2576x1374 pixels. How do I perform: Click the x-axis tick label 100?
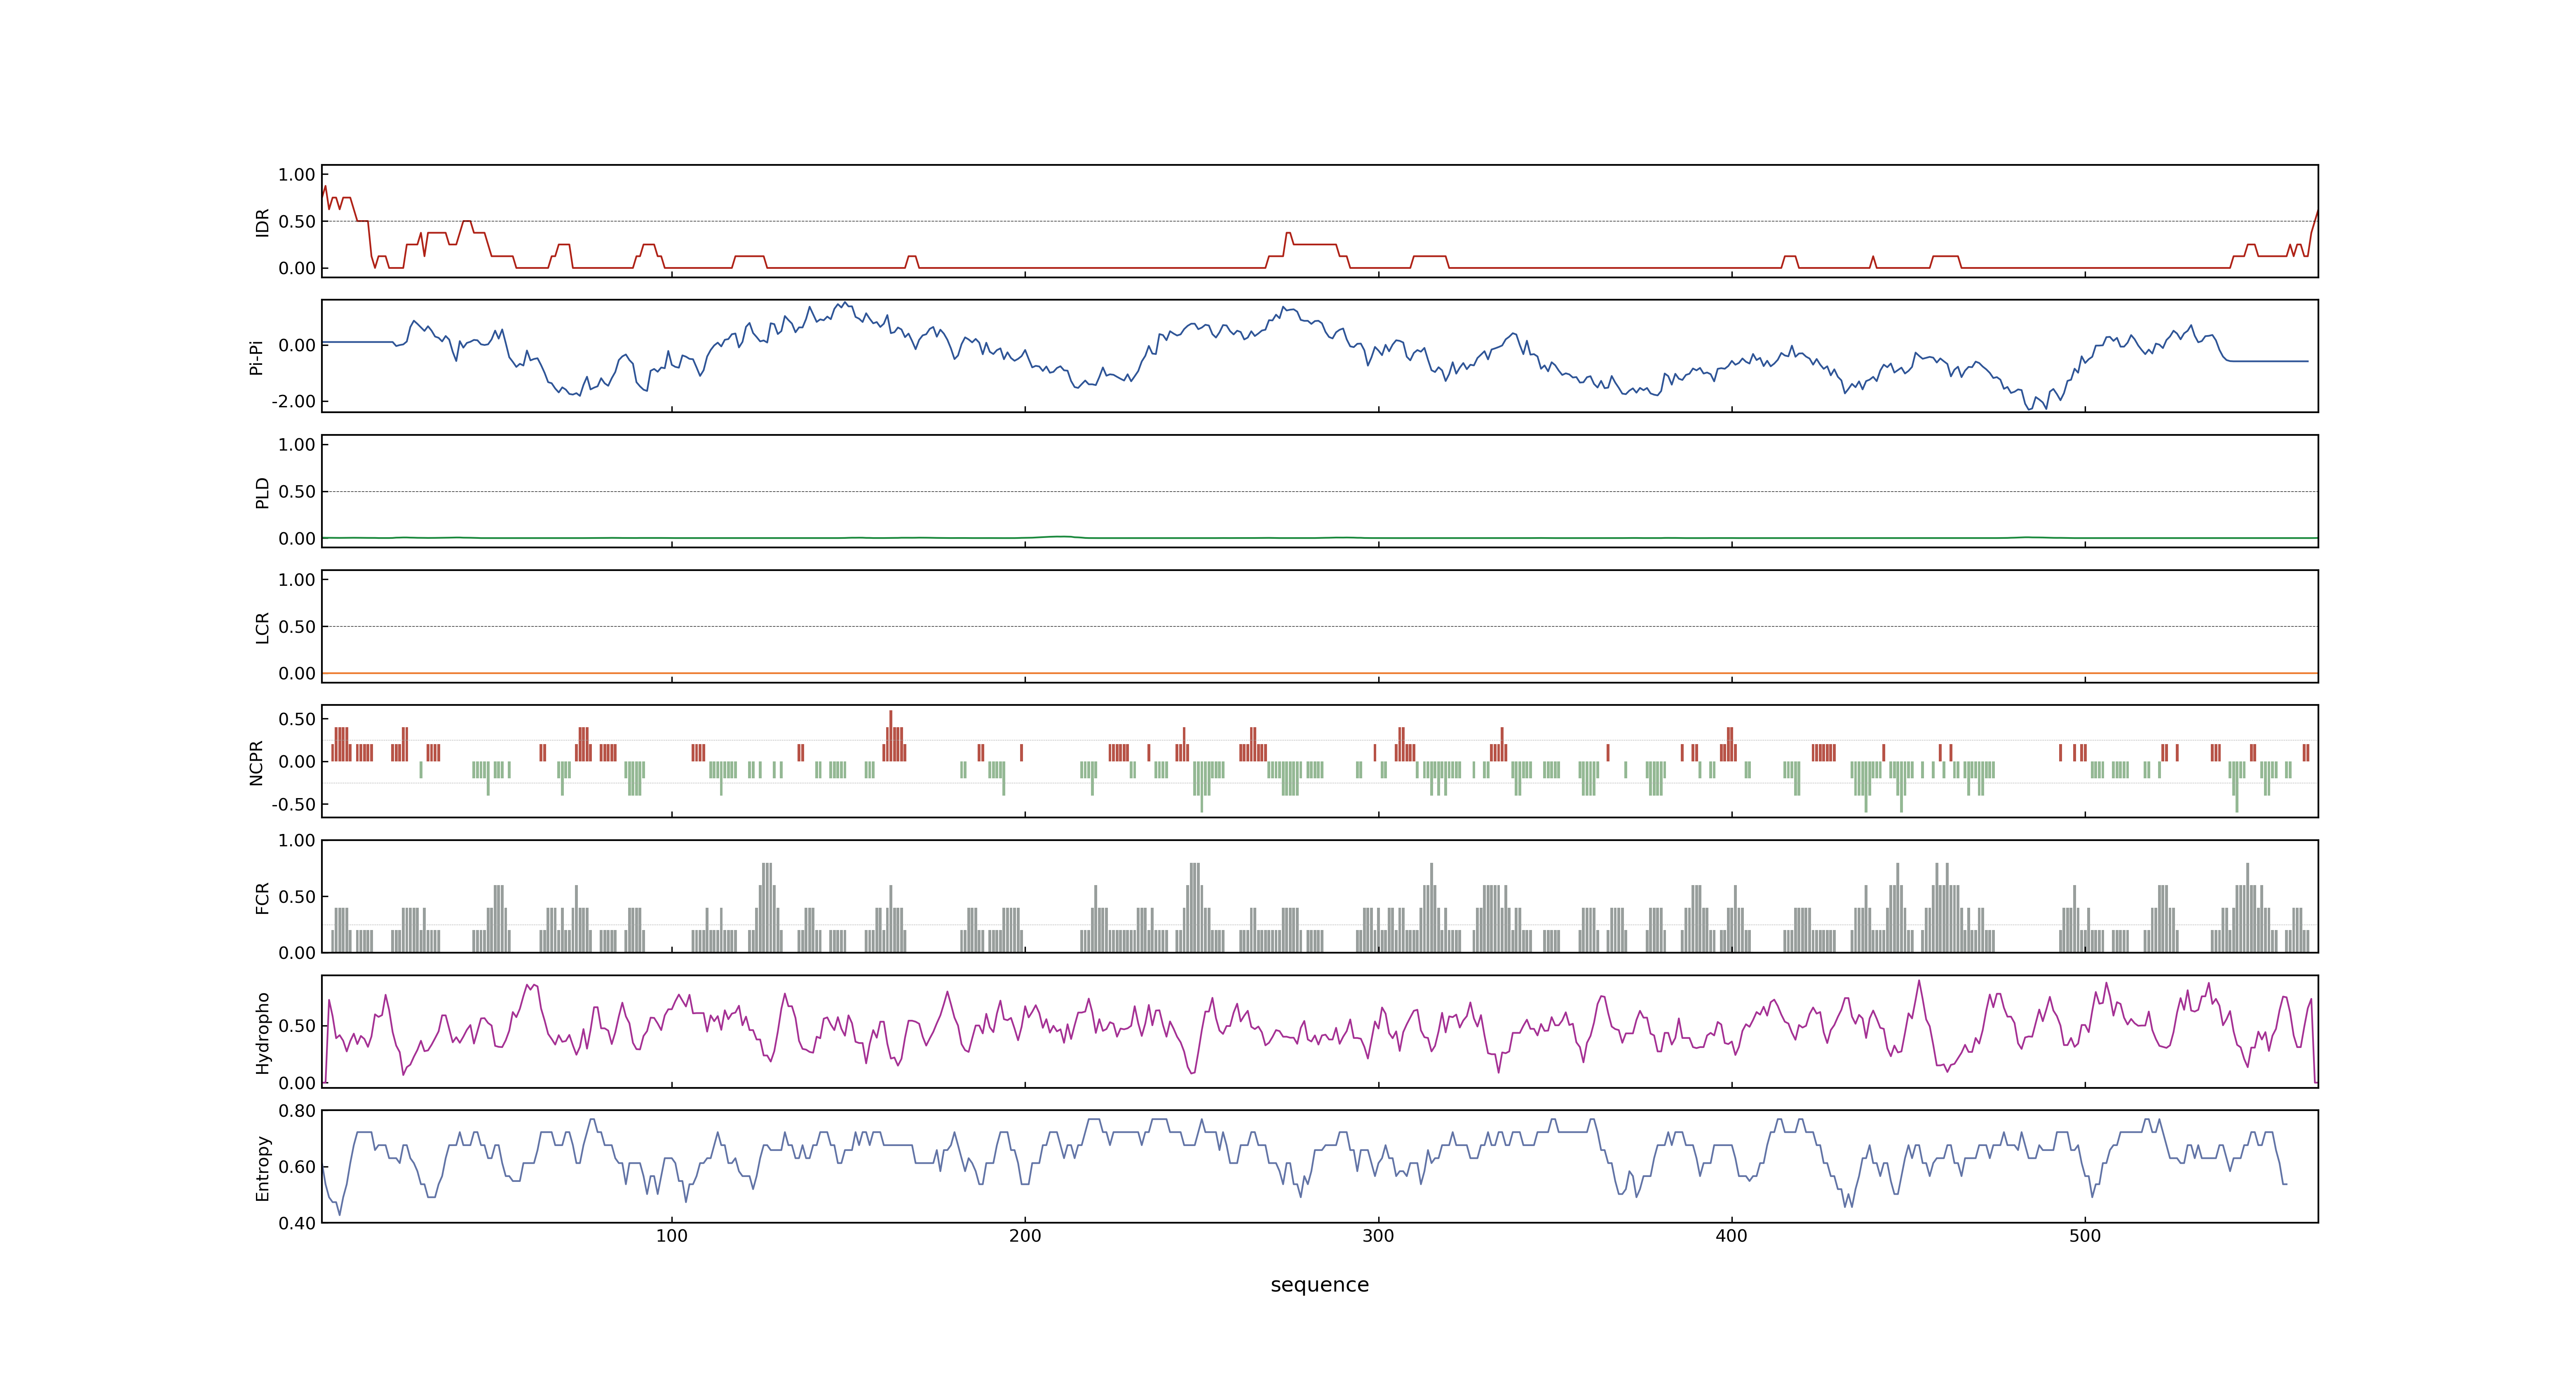(671, 1236)
